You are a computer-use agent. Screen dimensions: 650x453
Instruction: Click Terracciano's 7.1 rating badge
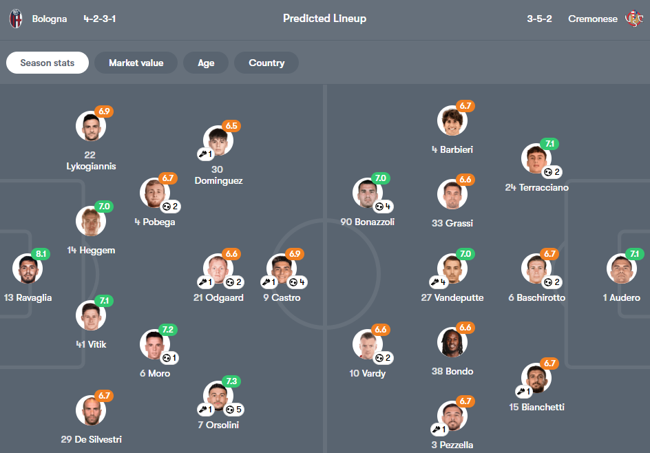coord(549,144)
